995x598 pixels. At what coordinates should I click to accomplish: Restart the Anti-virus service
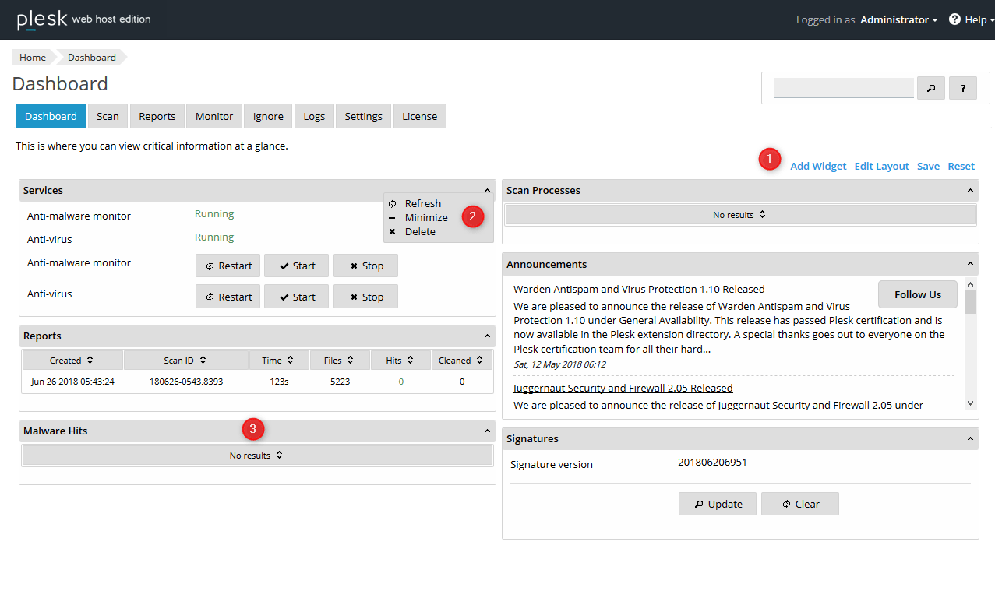[228, 297]
